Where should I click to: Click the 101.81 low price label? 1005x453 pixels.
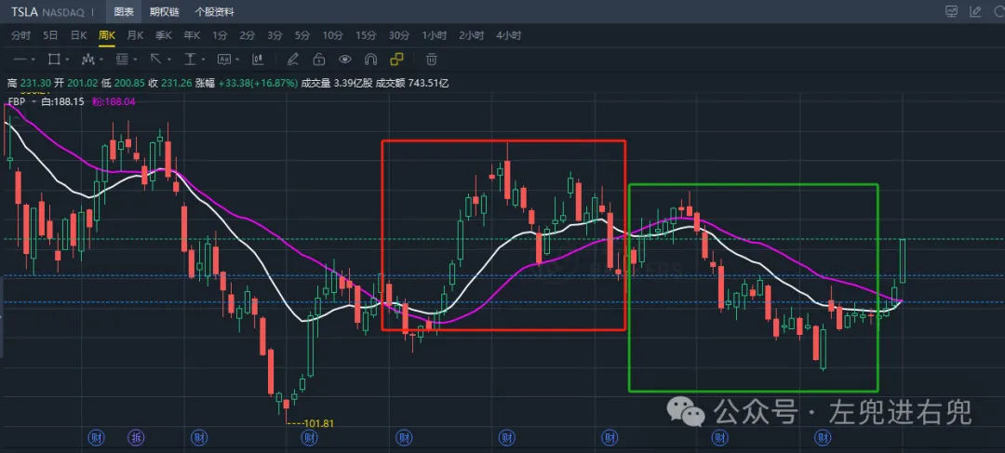click(318, 423)
